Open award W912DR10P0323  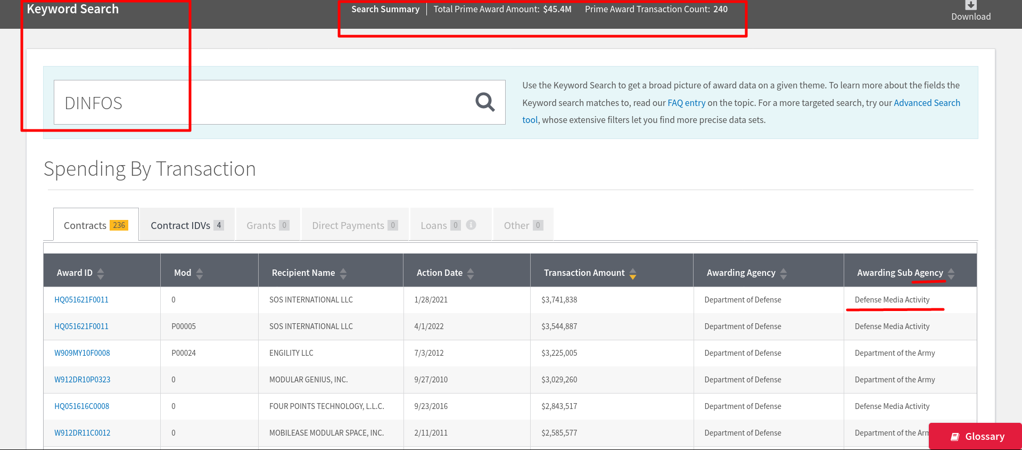click(x=83, y=380)
